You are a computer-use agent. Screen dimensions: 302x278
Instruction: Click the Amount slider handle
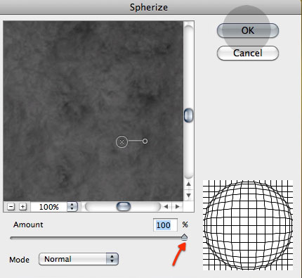185,237
